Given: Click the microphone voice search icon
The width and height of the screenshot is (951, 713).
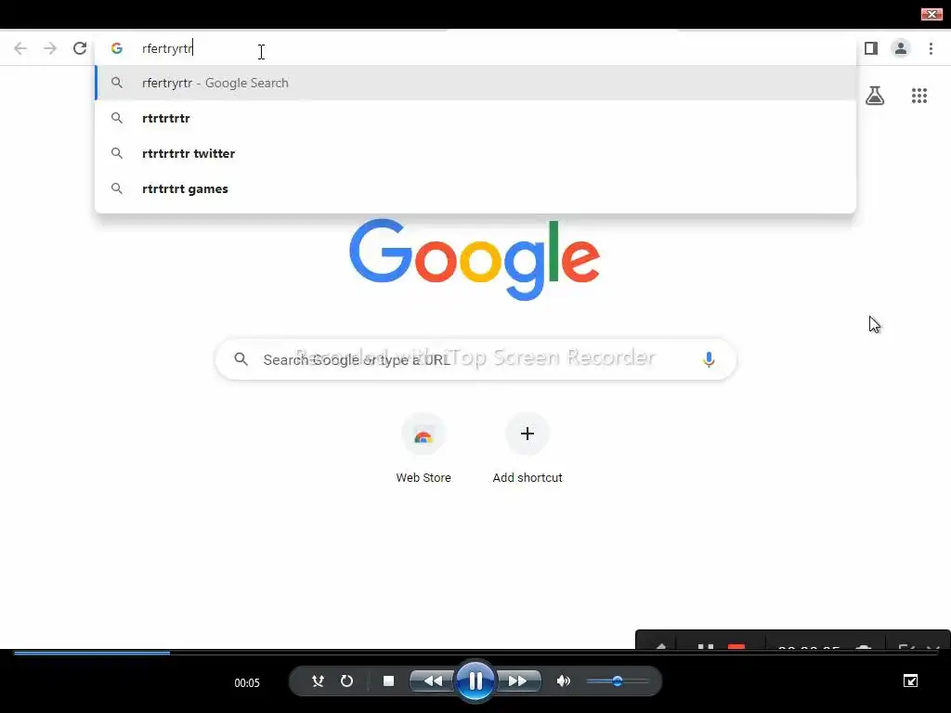Looking at the screenshot, I should (x=709, y=359).
